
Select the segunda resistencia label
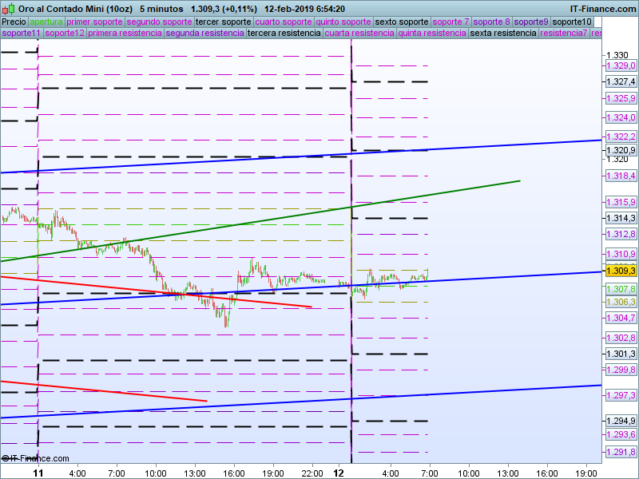point(205,33)
